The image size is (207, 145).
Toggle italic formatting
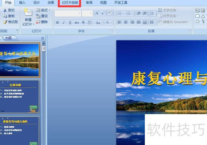[64, 23]
